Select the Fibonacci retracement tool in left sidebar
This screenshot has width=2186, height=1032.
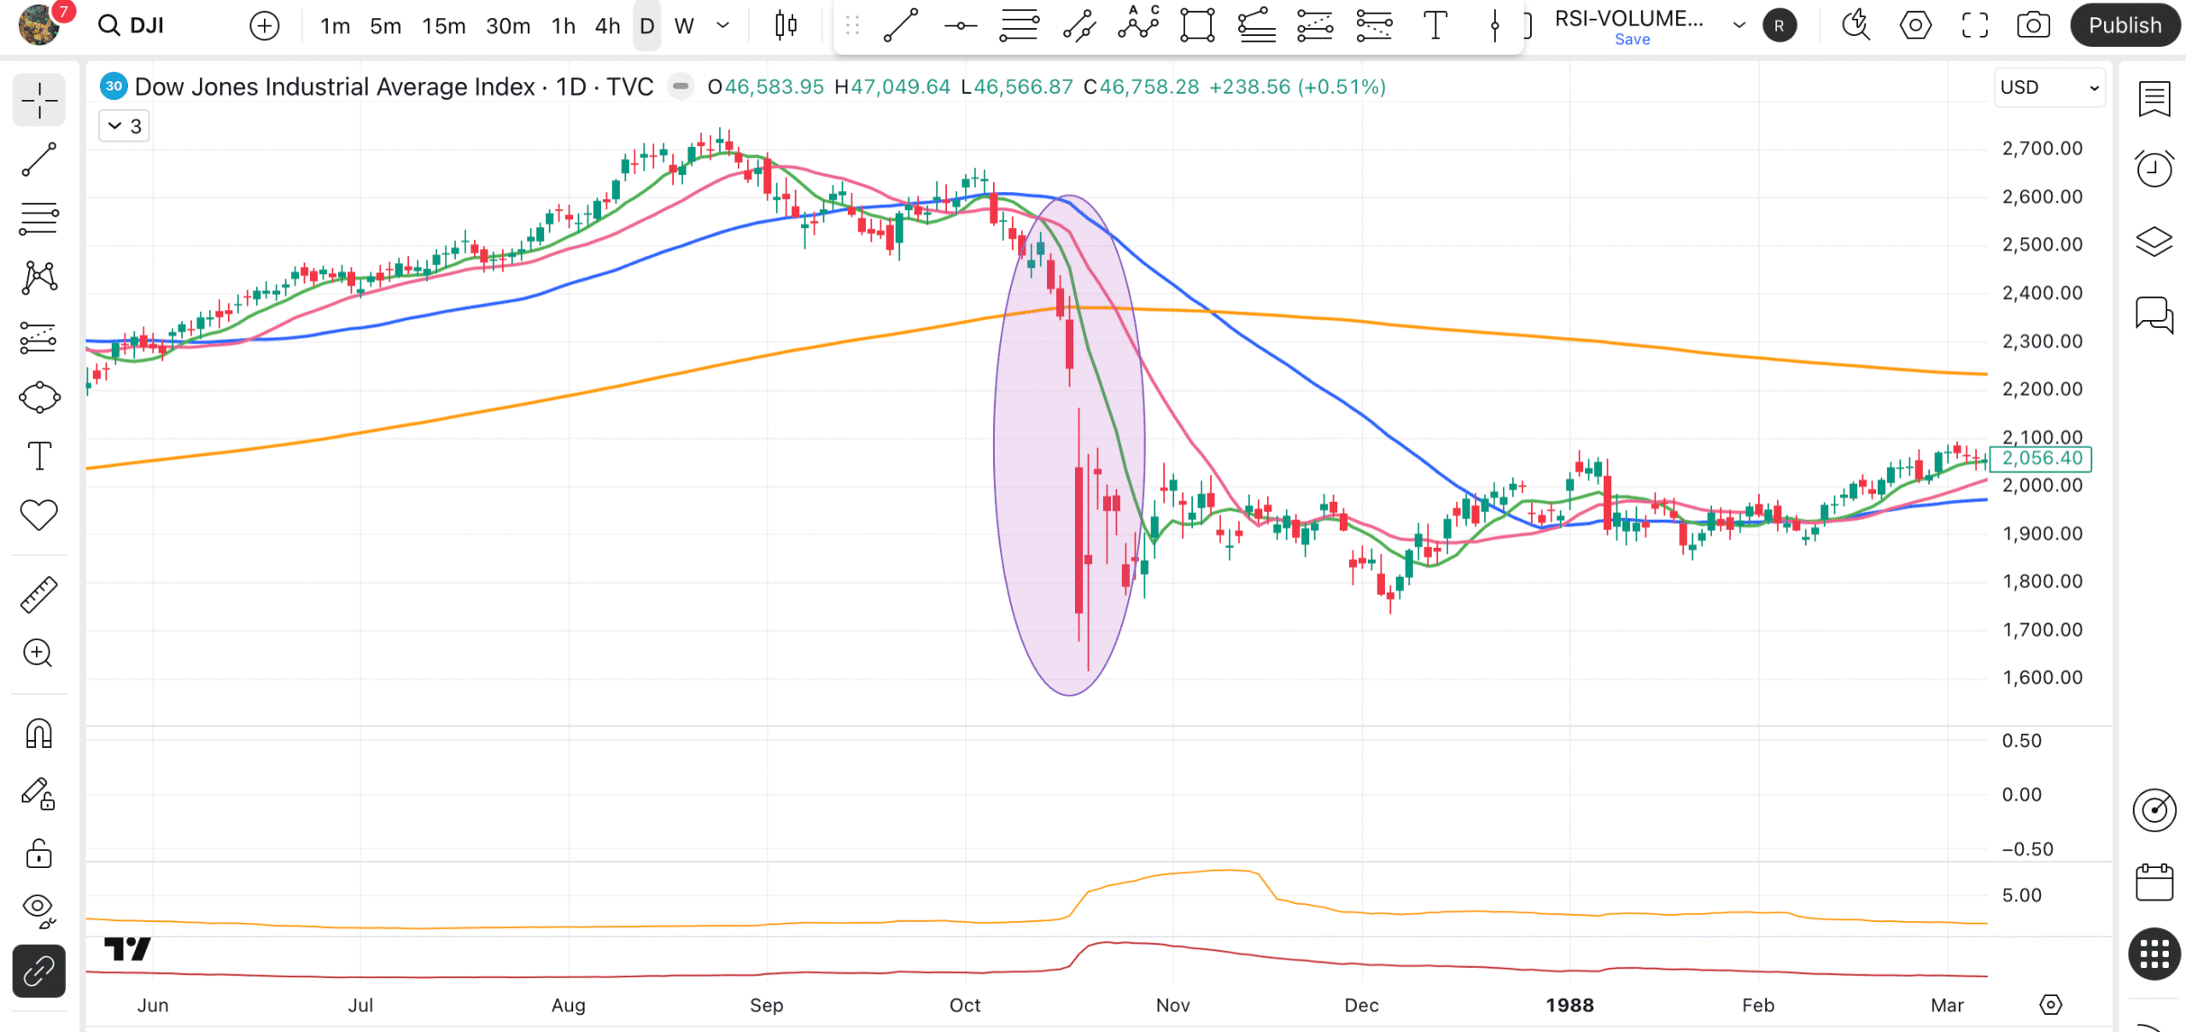[x=38, y=219]
